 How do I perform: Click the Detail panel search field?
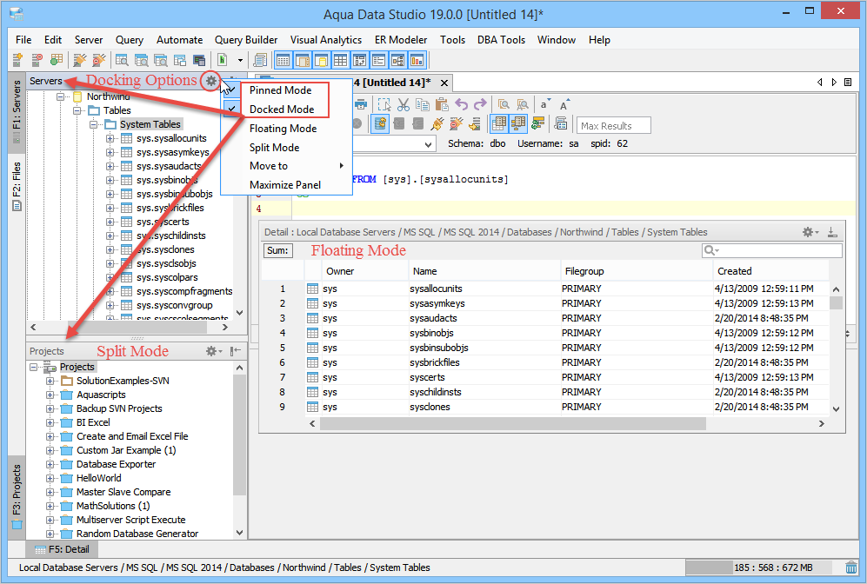[772, 251]
